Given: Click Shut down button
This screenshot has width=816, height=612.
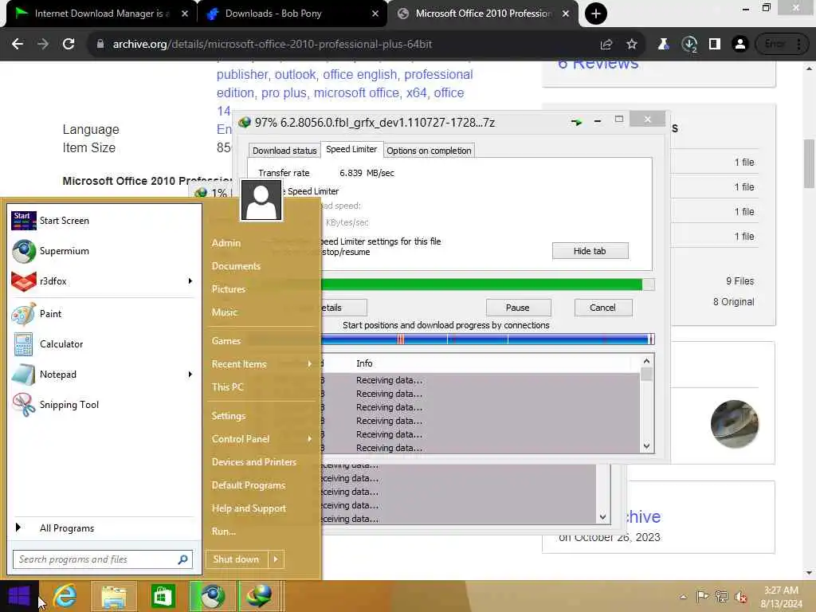Looking at the screenshot, I should (x=236, y=559).
